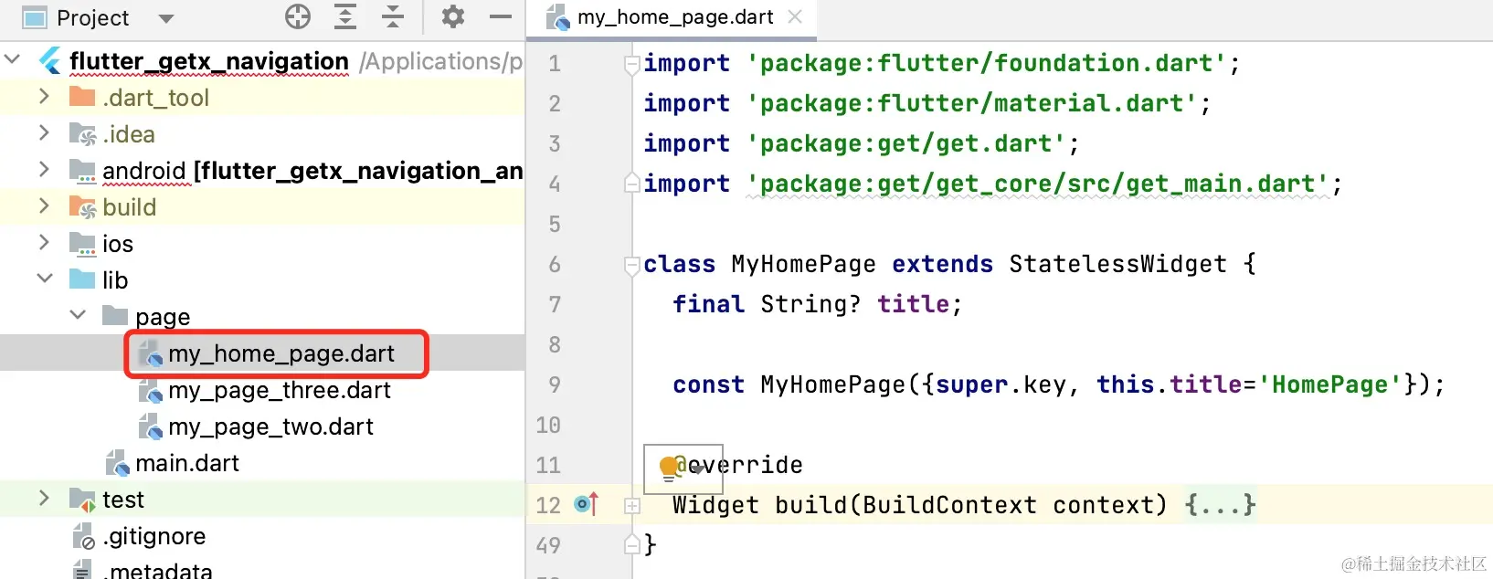The height and width of the screenshot is (579, 1493).
Task: Click the ios folder icon
Action: 82,244
